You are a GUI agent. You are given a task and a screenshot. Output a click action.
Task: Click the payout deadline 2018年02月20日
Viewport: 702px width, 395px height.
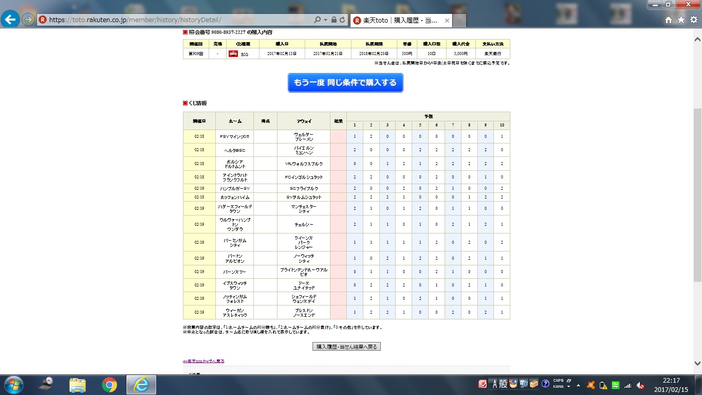pyautogui.click(x=374, y=53)
